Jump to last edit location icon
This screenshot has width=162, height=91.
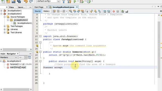[x=54, y=11]
